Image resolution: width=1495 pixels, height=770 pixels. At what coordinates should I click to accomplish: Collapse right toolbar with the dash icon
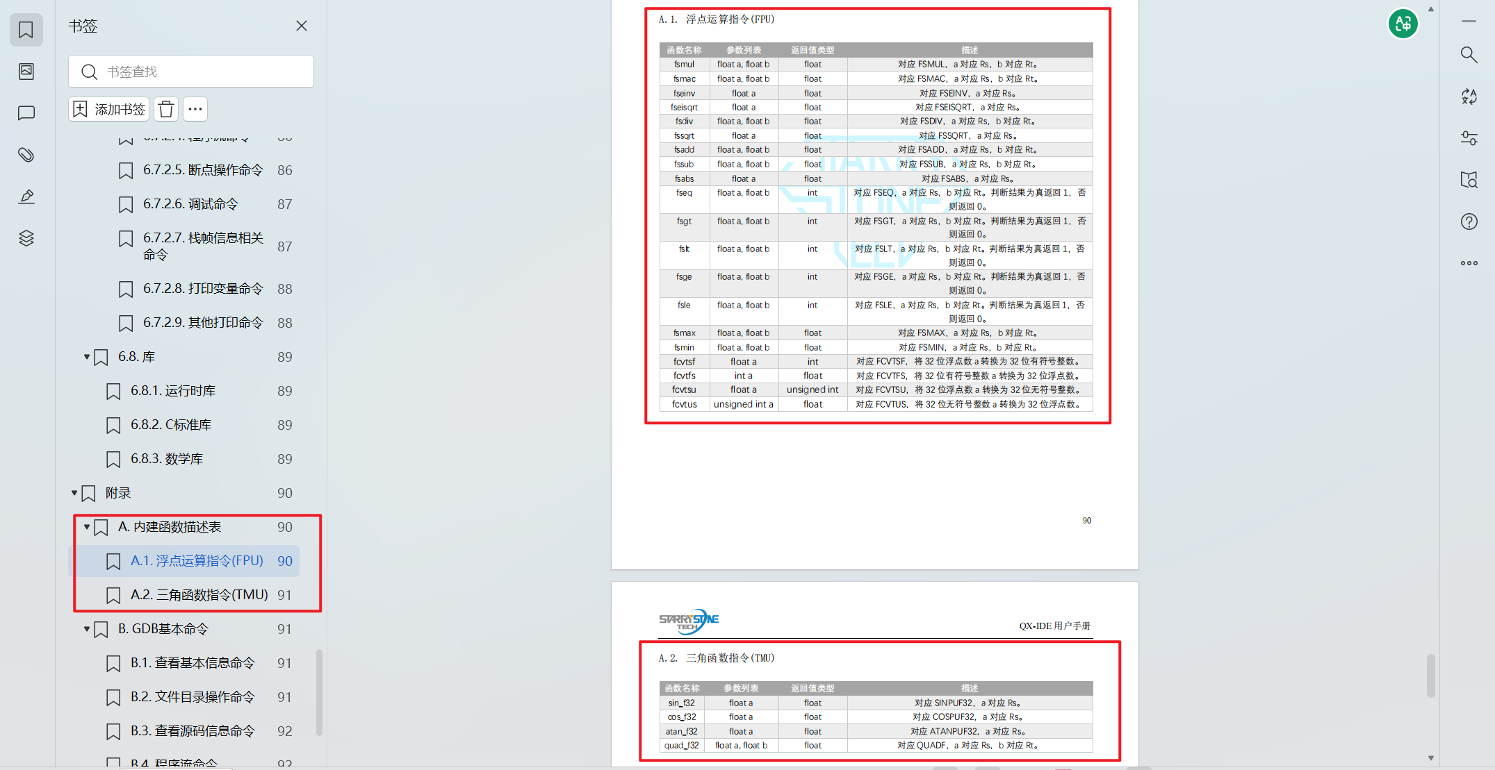click(1469, 22)
